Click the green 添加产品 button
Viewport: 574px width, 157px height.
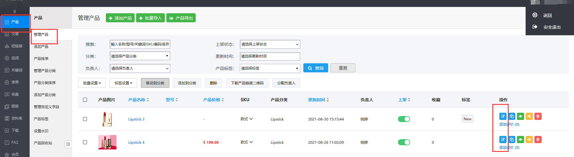120,18
